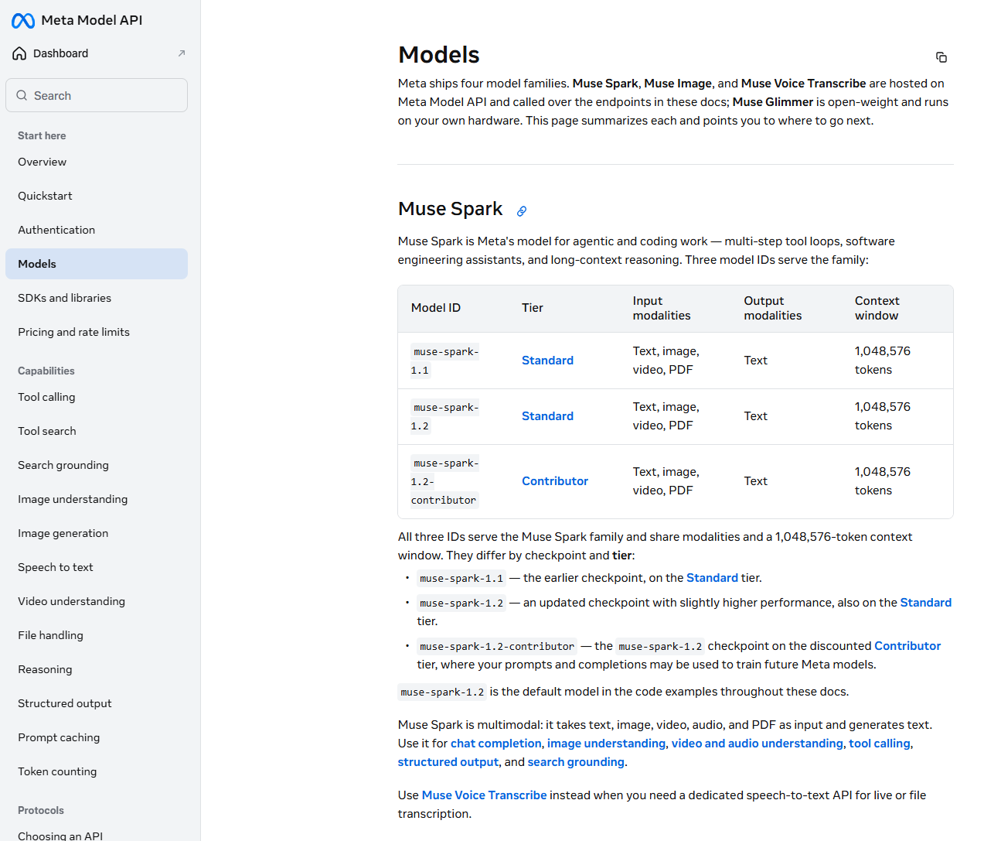Click structured output inline link

448,762
